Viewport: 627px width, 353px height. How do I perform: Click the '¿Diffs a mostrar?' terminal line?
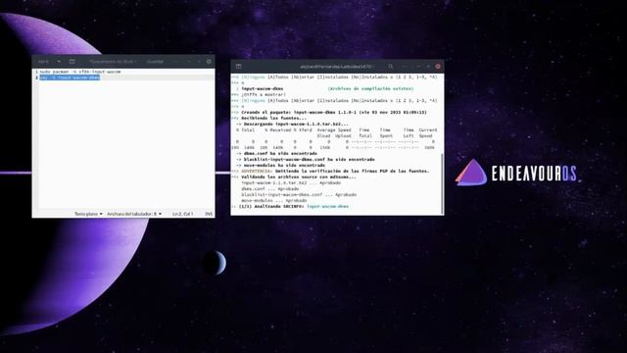point(264,95)
